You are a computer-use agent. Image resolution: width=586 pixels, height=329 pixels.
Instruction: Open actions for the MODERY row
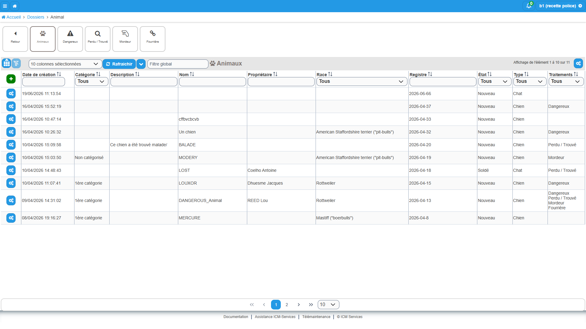[x=11, y=157]
